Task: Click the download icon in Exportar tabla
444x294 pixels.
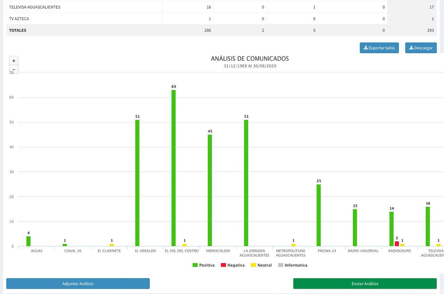Action: tap(366, 48)
